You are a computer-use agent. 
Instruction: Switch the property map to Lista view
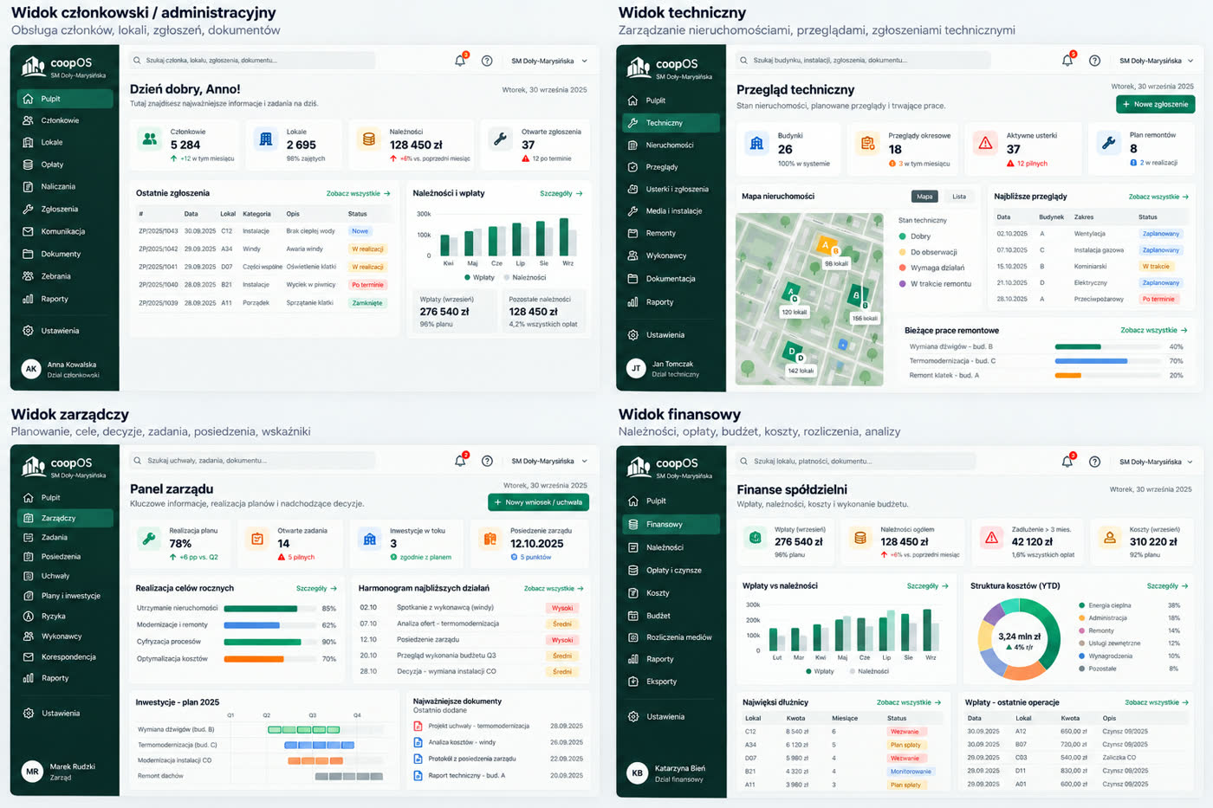click(959, 197)
